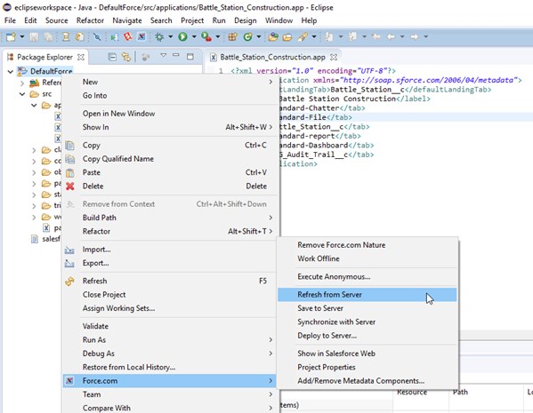Open the Run dropdown arrow

[x=194, y=36]
